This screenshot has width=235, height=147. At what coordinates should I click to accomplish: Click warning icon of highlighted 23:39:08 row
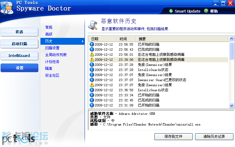(92, 59)
